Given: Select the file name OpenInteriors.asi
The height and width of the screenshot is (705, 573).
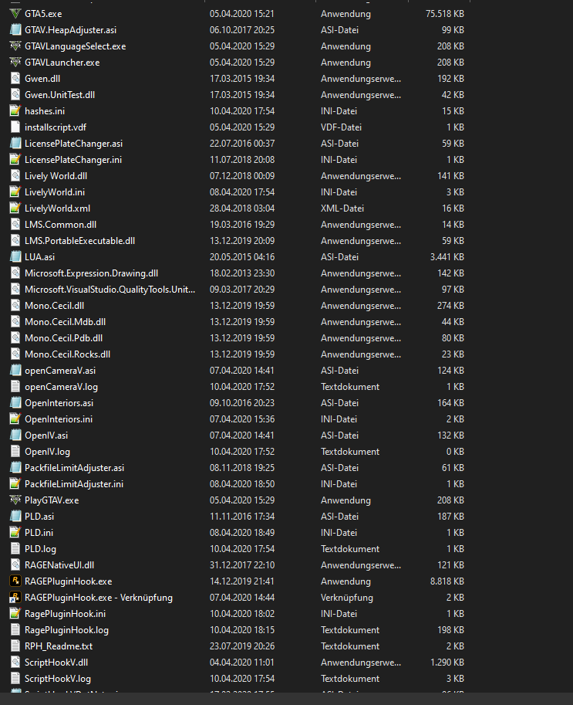Looking at the screenshot, I should 59,403.
